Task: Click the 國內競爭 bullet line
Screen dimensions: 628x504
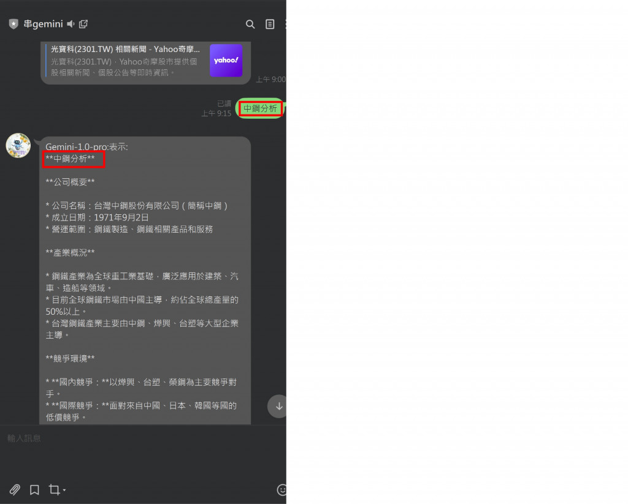Action: tap(142, 388)
